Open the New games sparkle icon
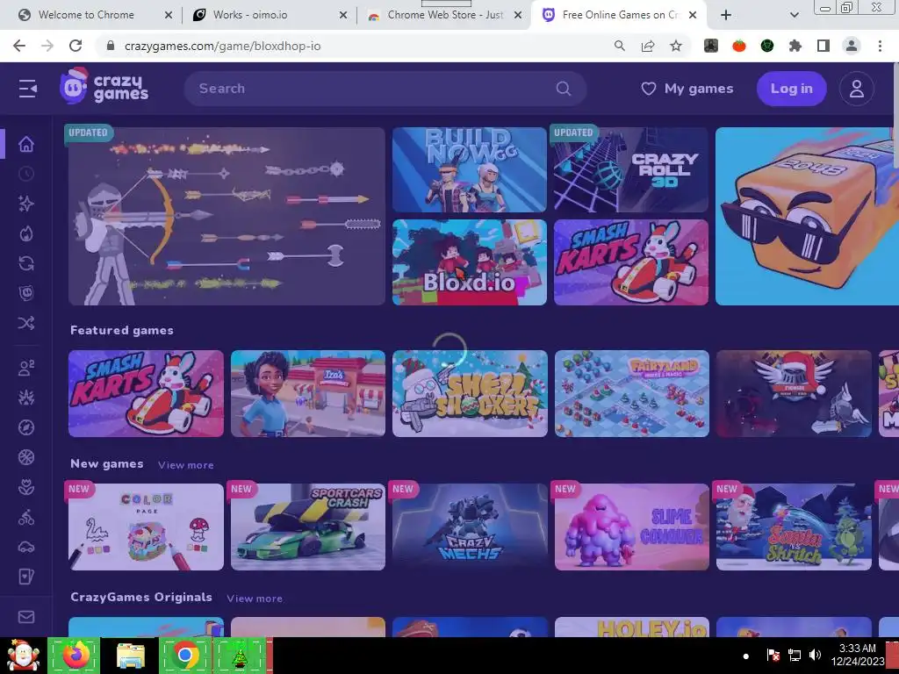899x674 pixels. (25, 204)
